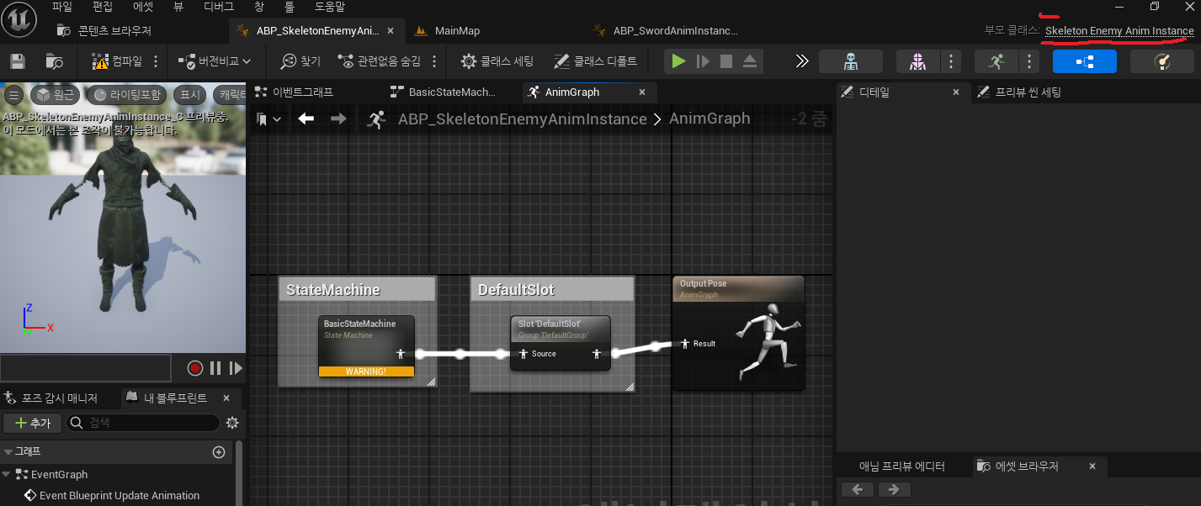Image resolution: width=1201 pixels, height=506 pixels.
Task: Select the BasicStateMachine node
Action: pos(366,346)
